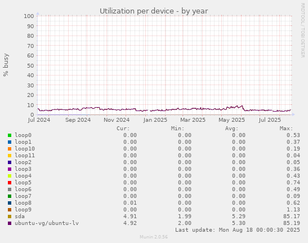Click ubuntu-lv max value 85.19
Screen dimensions: 308x243
point(292,223)
